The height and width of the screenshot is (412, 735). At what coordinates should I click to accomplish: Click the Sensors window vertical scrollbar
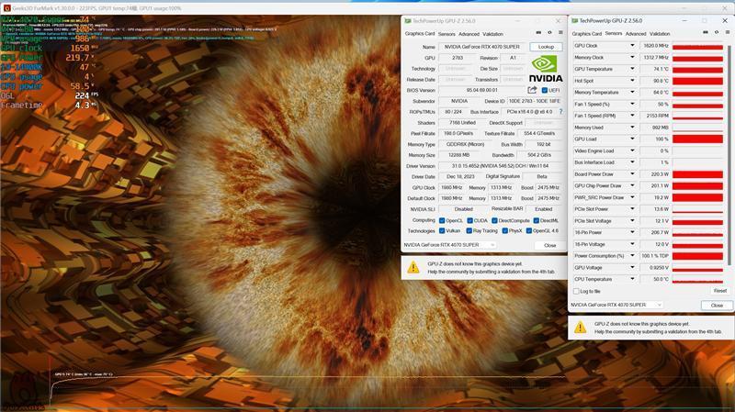click(x=729, y=154)
